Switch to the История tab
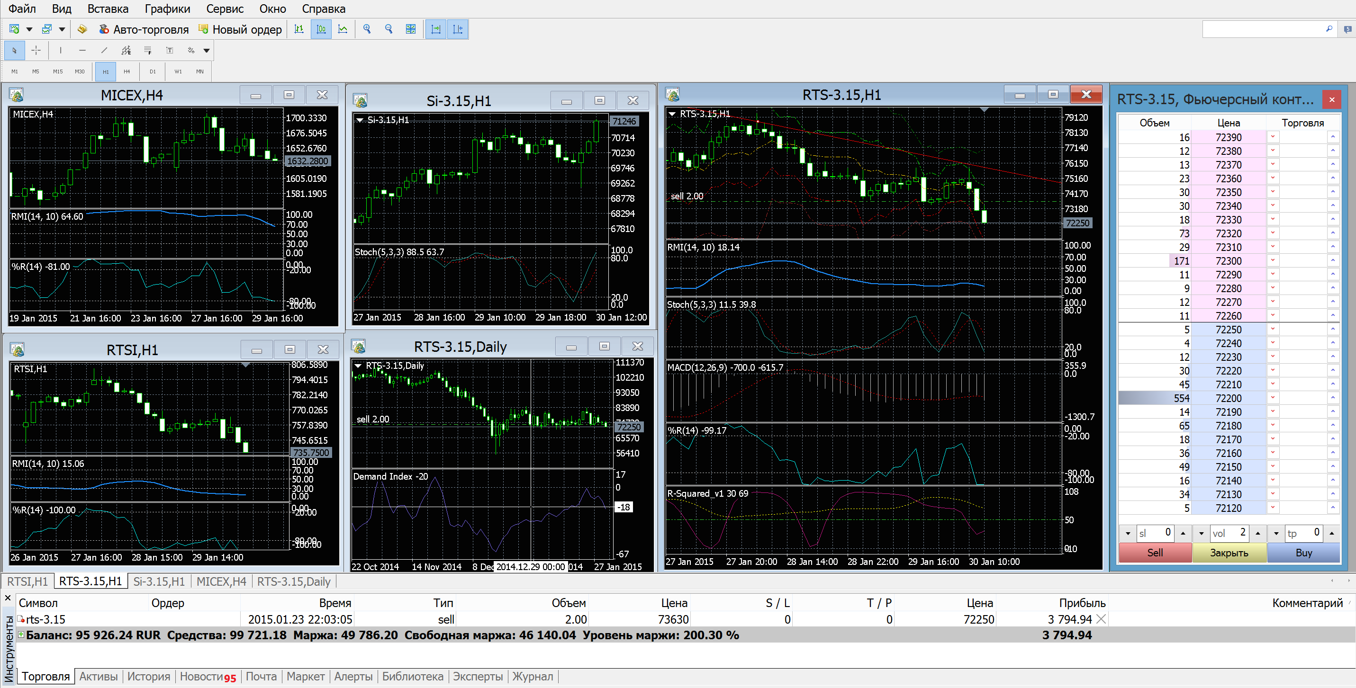This screenshot has width=1356, height=688. tap(148, 677)
